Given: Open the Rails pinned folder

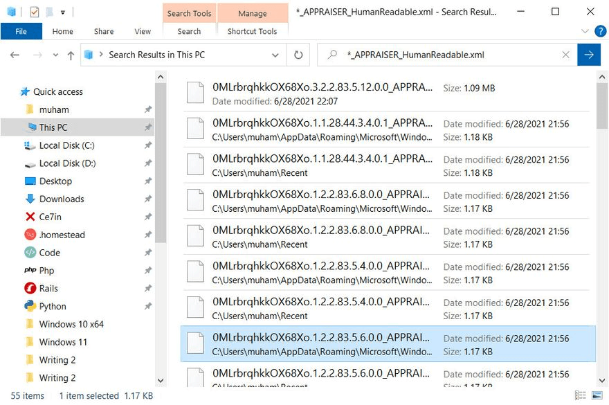Looking at the screenshot, I should point(48,289).
